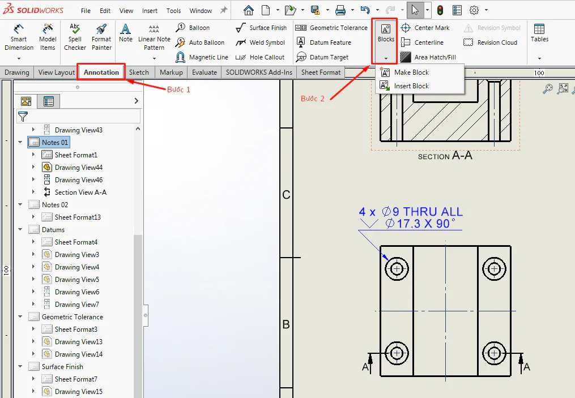
Task: Pin the menu bar with the pushpin
Action: click(224, 10)
